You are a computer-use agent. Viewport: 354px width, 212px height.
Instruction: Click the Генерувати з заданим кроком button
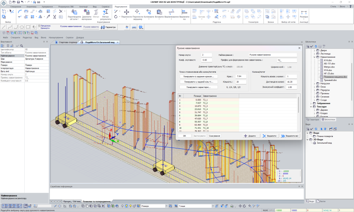[x=198, y=77]
